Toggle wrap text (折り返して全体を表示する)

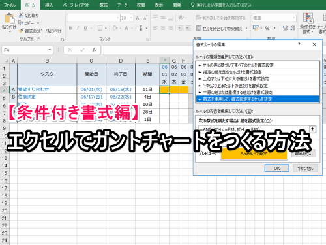point(221,18)
